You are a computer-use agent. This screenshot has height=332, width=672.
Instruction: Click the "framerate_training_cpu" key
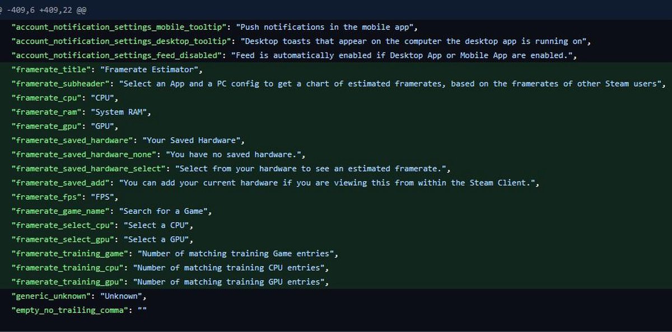(67, 268)
